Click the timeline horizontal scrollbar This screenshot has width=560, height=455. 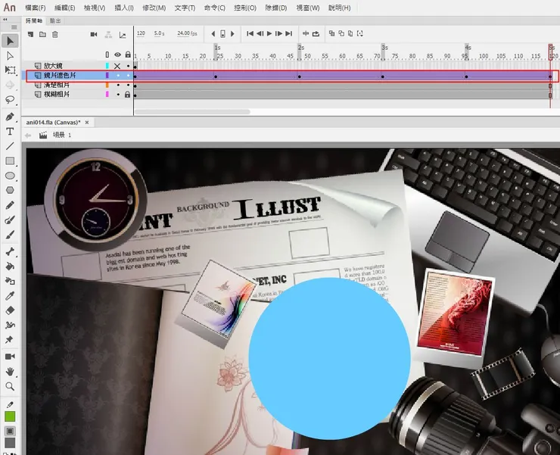(x=192, y=112)
